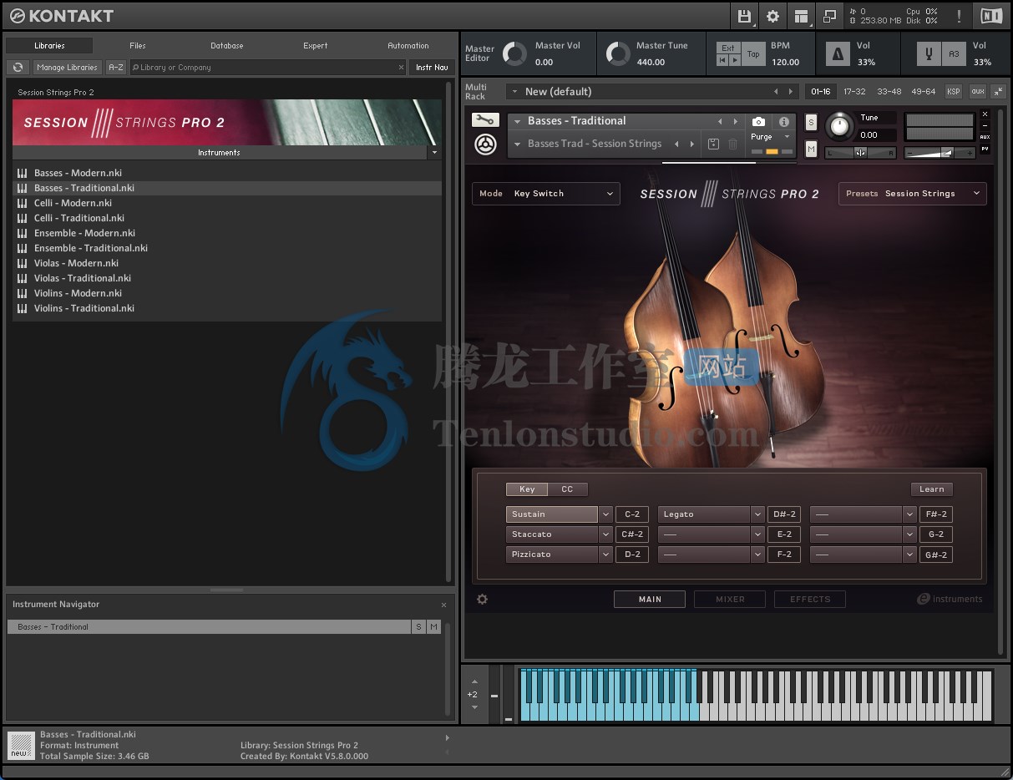Clear the library search with the X
The width and height of the screenshot is (1013, 780).
tap(401, 68)
